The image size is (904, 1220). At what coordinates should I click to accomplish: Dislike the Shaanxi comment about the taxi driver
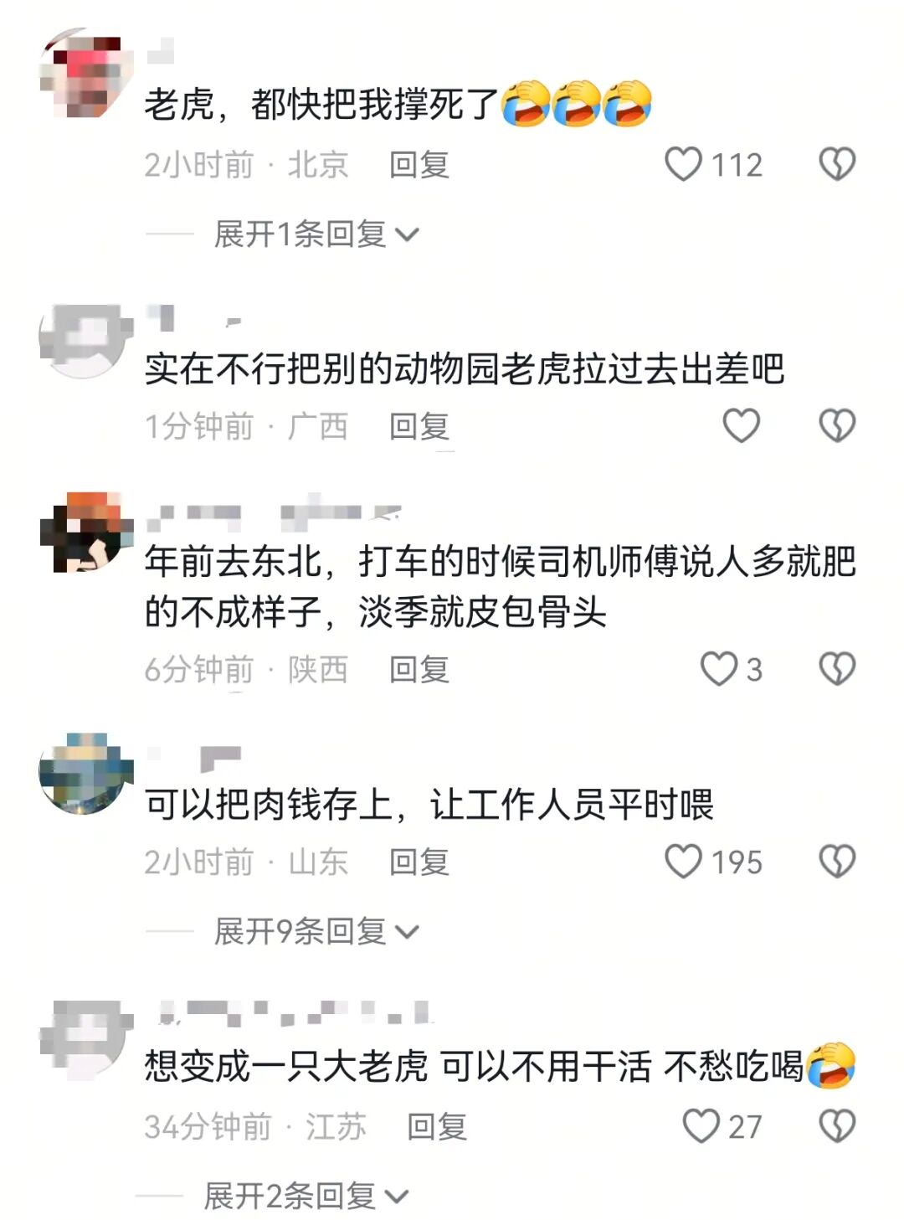(837, 669)
